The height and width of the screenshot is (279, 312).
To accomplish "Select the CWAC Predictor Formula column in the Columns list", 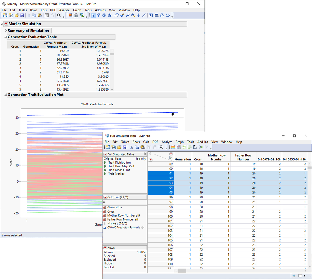I will [124, 228].
